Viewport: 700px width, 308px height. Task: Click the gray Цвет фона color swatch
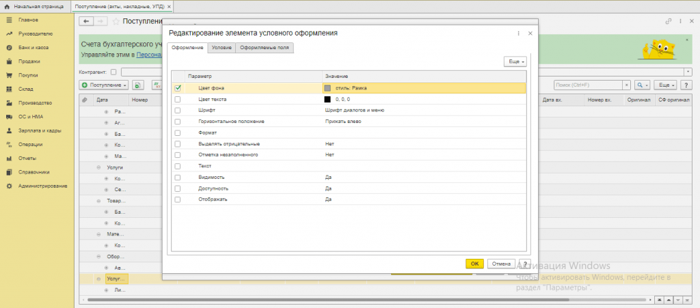pos(328,88)
